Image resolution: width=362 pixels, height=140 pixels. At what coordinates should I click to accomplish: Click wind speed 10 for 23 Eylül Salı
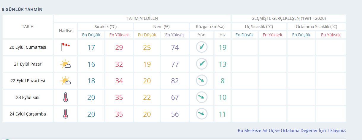[x=223, y=97]
